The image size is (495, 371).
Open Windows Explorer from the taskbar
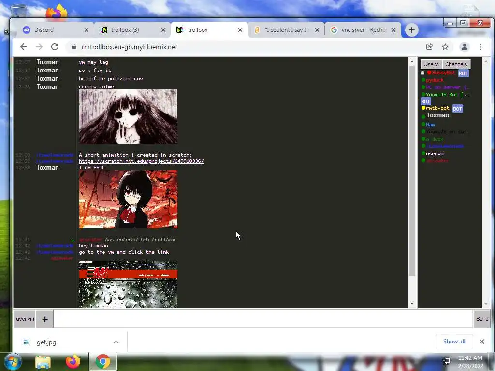pos(43,362)
